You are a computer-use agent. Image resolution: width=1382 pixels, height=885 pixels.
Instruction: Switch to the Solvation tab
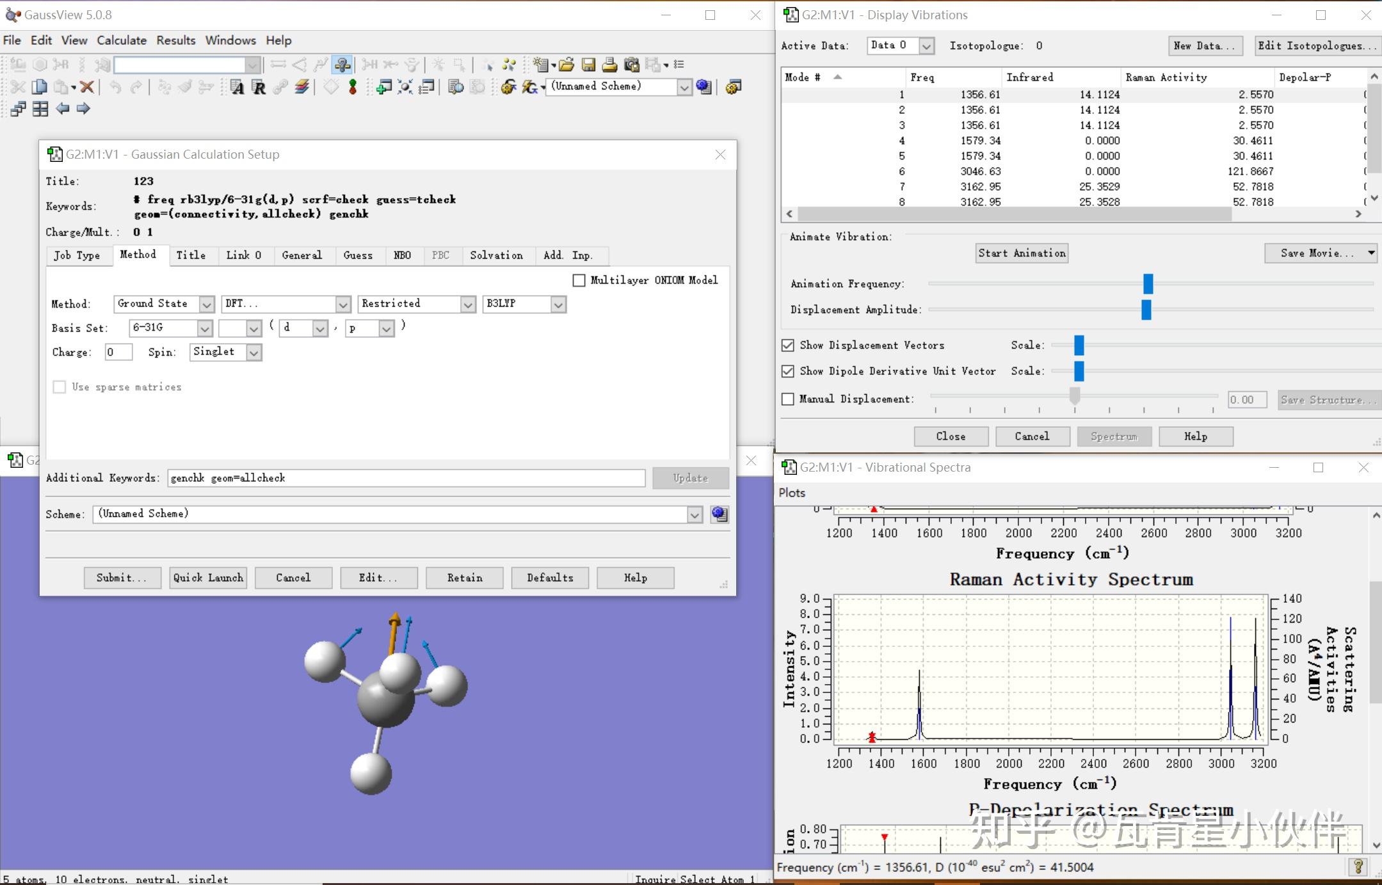[496, 255]
